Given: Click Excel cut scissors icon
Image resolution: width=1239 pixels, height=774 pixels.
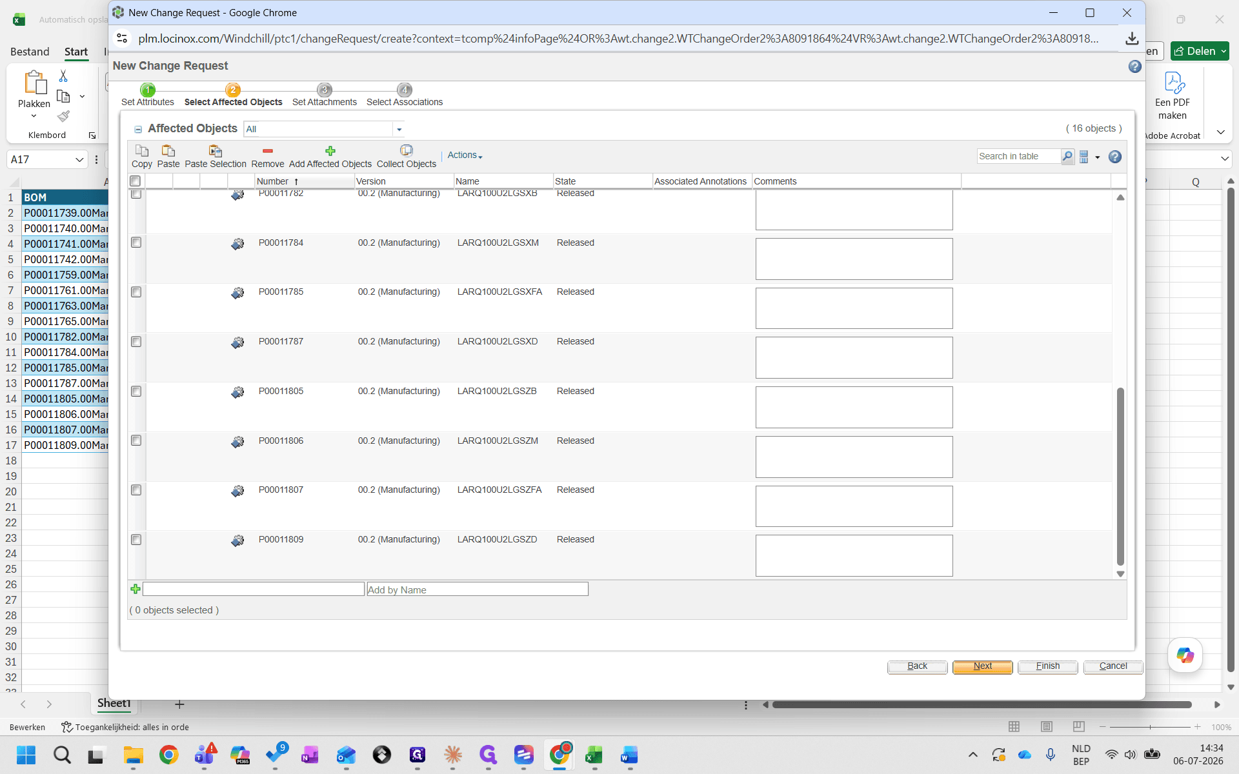Looking at the screenshot, I should tap(63, 76).
